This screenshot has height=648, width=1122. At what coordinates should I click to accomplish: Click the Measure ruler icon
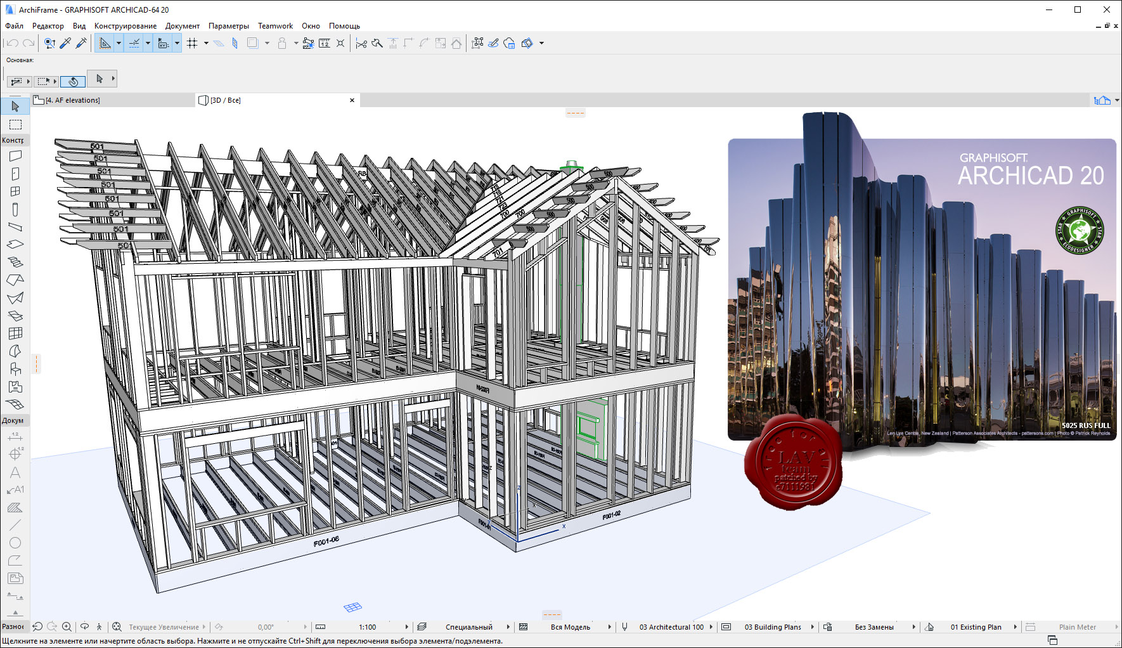324,43
